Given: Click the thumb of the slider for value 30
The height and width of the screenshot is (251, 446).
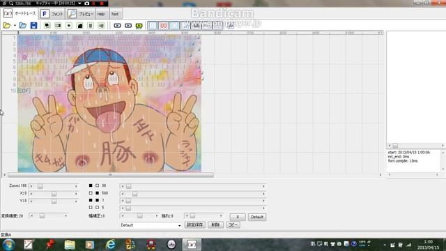Looking at the screenshot, I should pyautogui.click(x=129, y=186).
